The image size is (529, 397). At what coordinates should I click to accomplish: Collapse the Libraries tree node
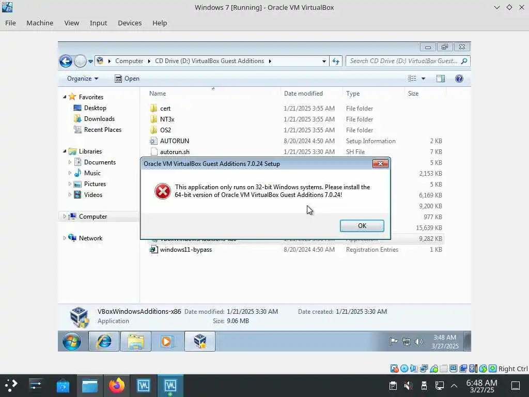(65, 151)
